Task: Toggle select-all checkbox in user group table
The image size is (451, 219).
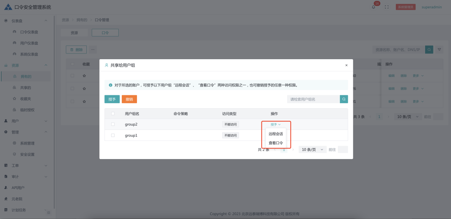Action: click(x=113, y=113)
